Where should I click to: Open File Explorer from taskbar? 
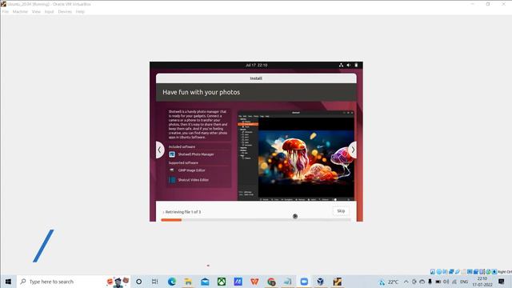click(189, 282)
